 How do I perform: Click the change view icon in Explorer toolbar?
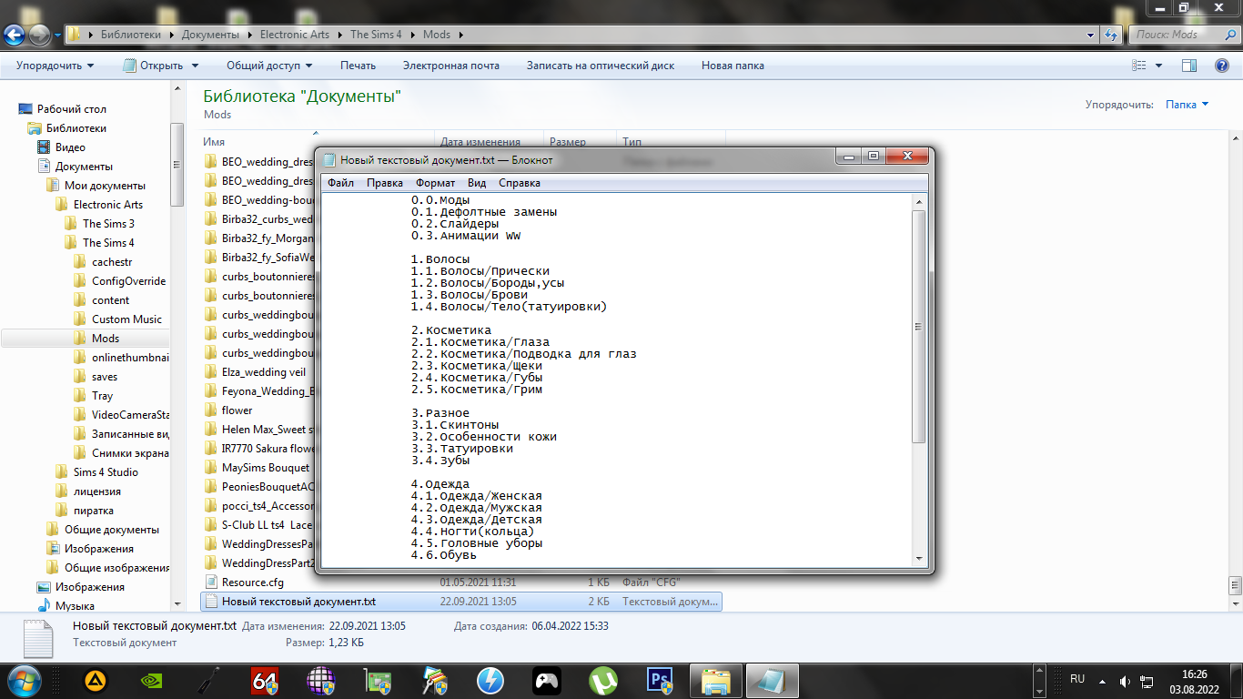pyautogui.click(x=1138, y=66)
